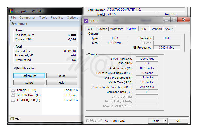
Task: Click the CD Drive type label
Action: 70,95
